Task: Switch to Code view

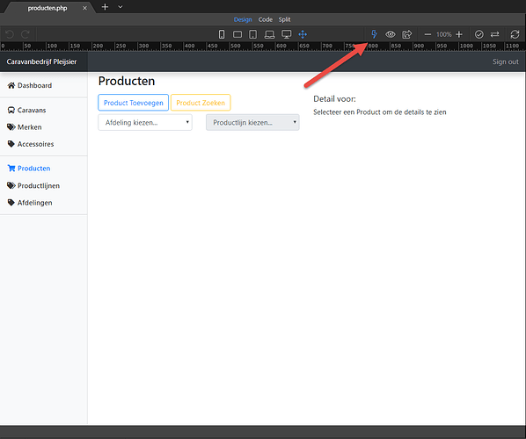Action: tap(266, 19)
